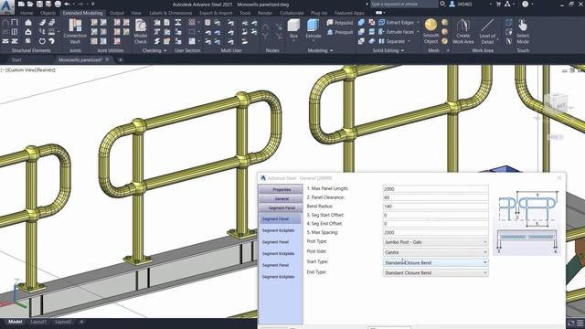Image resolution: width=585 pixels, height=329 pixels.
Task: Open the Start Type dropdown
Action: [435, 262]
